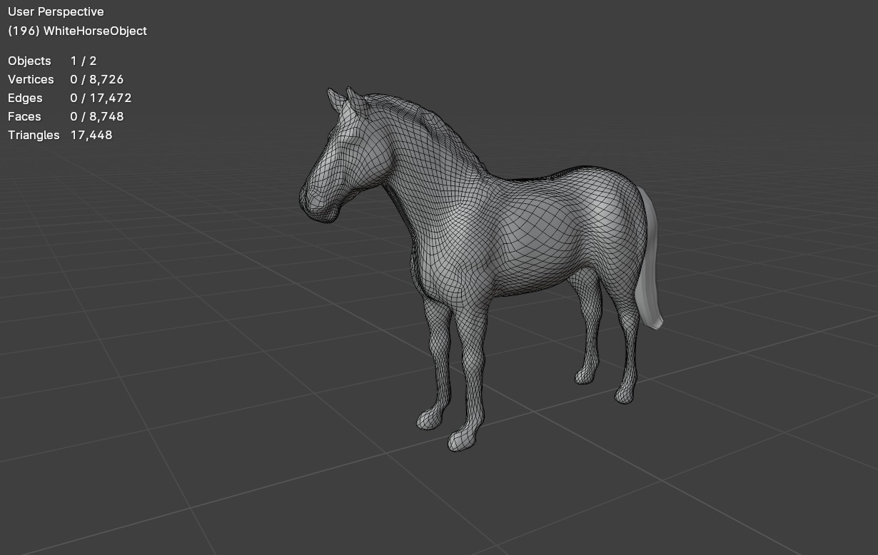
Task: Click the '17,448' triangles value
Action: (91, 135)
